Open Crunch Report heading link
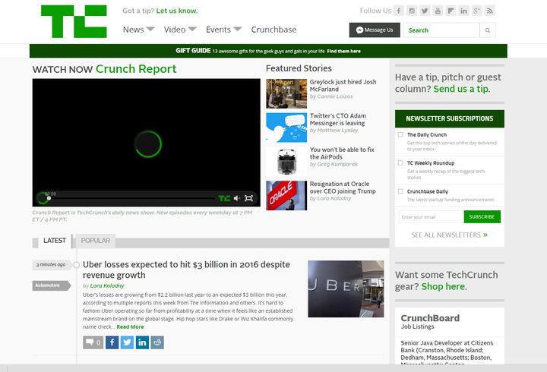 (136, 69)
